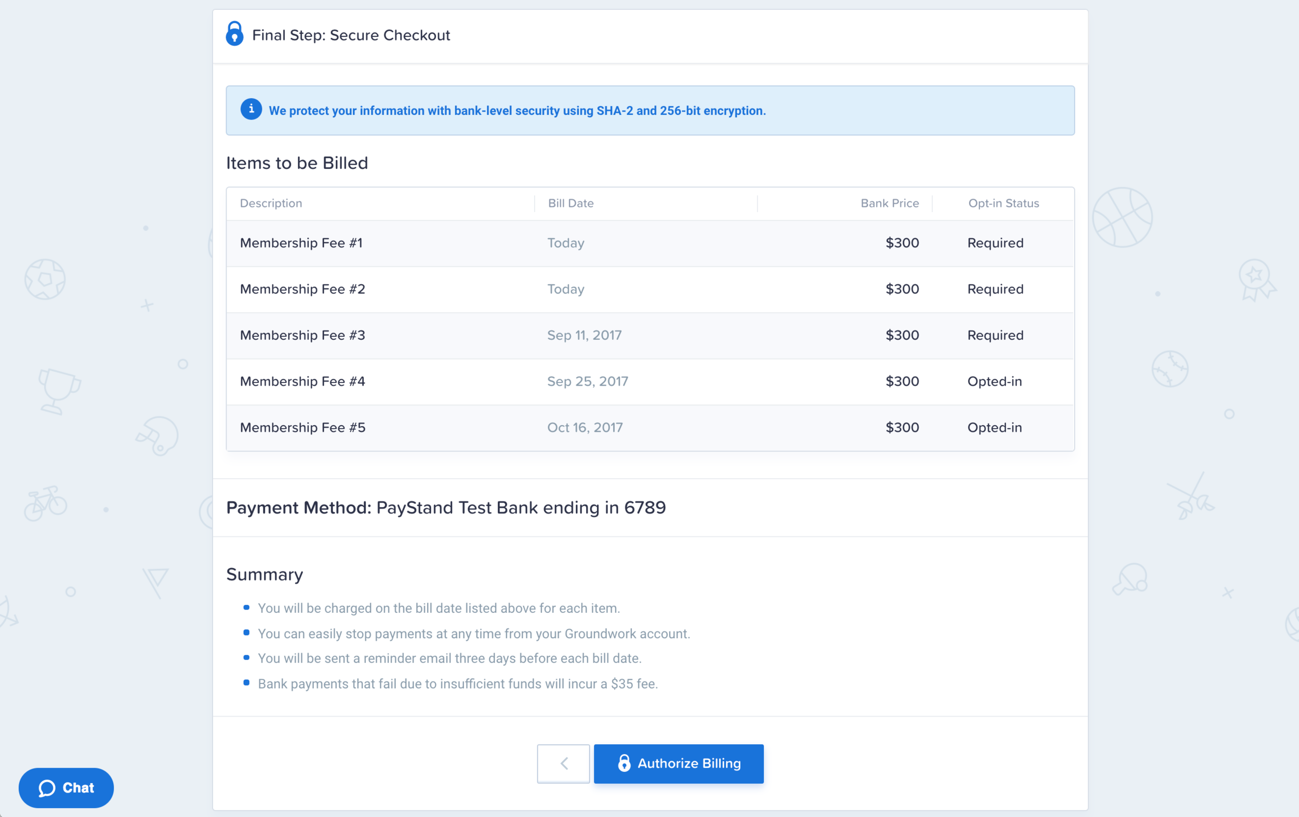
Task: Click the basketball icon in the background
Action: coord(1122,217)
